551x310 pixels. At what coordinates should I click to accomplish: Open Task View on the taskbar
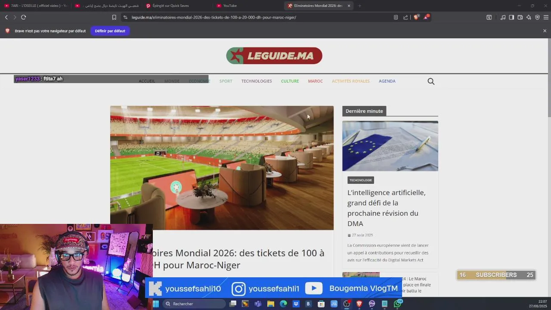point(233,304)
